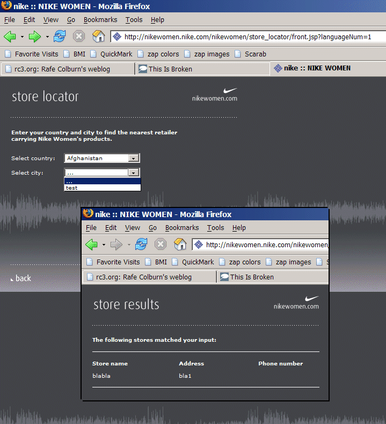Open Favorite Visits bookmark in popup window
The height and width of the screenshot is (424, 386).
113,262
